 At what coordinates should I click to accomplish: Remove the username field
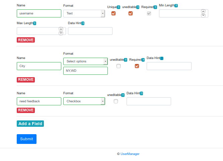26,40
